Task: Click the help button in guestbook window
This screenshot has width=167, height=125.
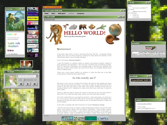Action: [x=148, y=76]
